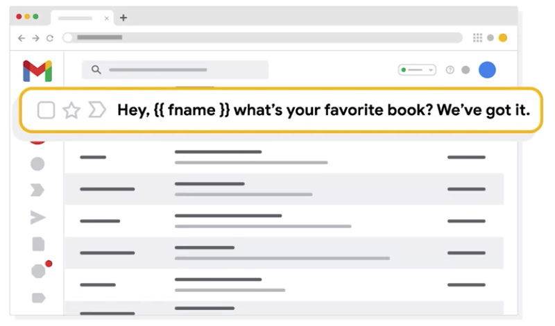
Task: Reload the page with refresh button
Action: pos(50,38)
